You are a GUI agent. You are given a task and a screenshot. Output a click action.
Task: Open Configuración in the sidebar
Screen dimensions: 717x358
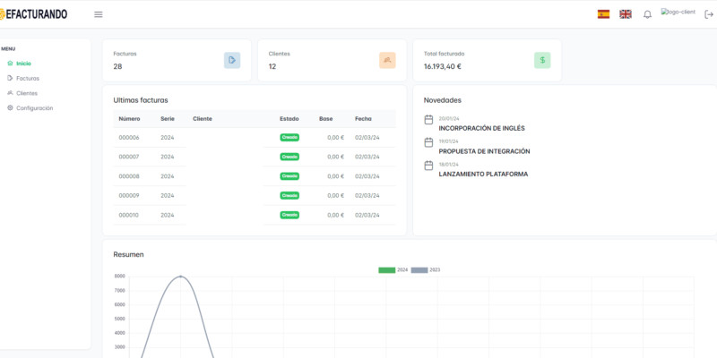[34, 108]
